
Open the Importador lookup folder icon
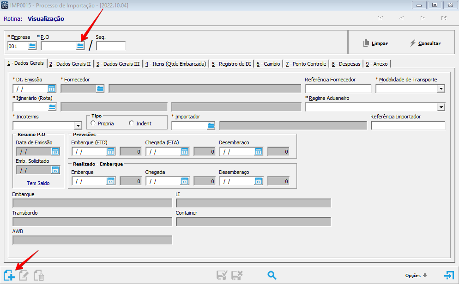click(211, 125)
